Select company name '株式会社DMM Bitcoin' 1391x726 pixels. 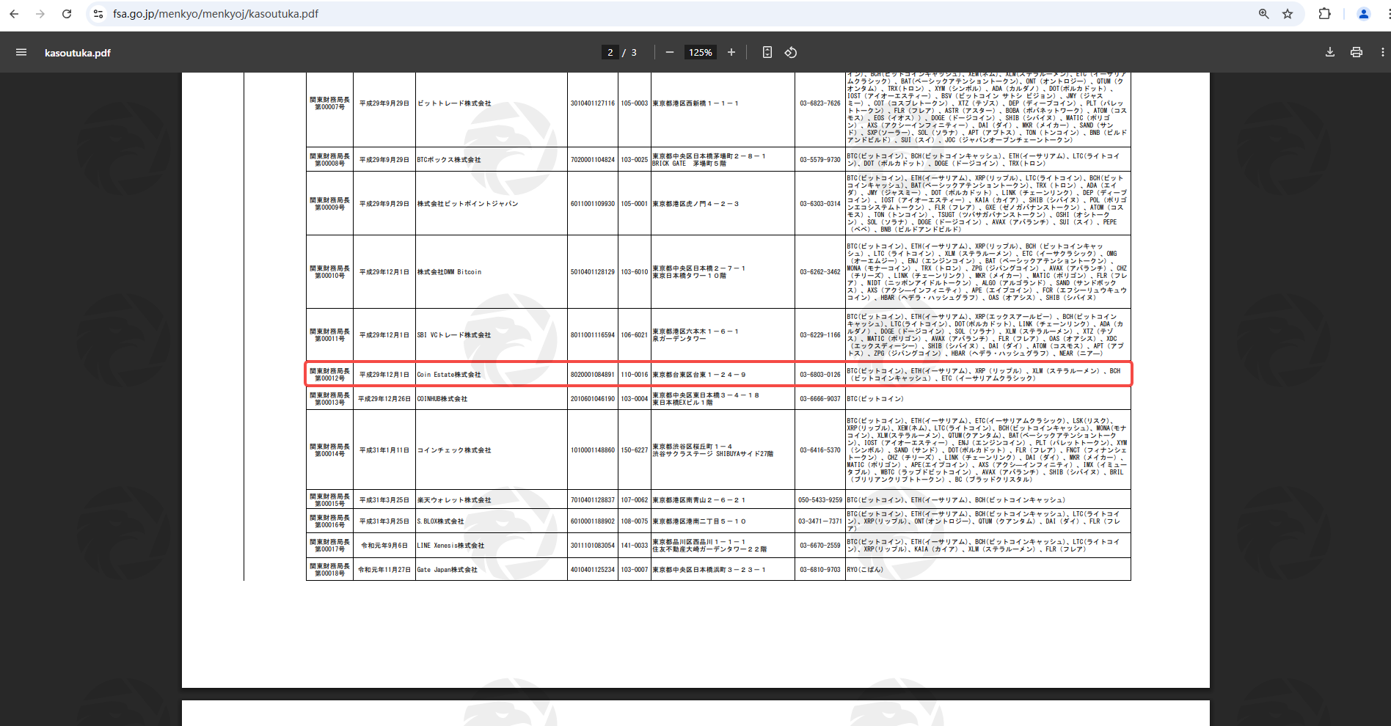449,272
